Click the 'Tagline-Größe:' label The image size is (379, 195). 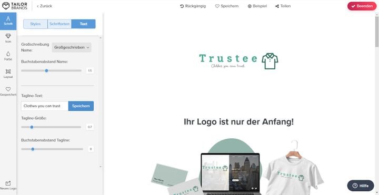(x=34, y=118)
